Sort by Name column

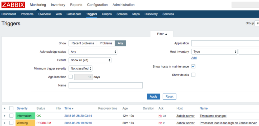click(204, 109)
